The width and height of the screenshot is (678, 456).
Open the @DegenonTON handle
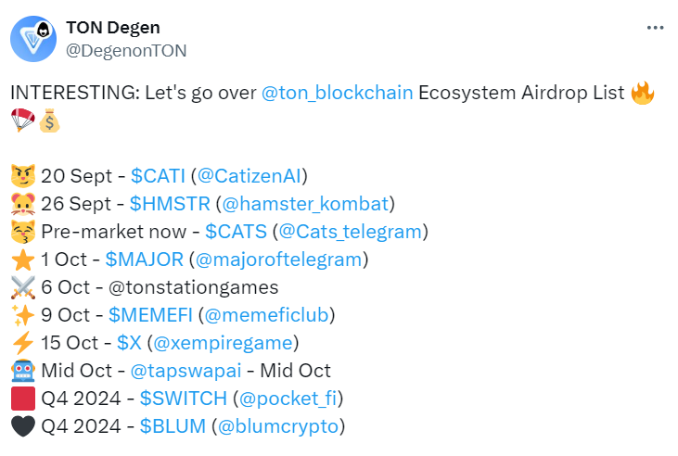pos(126,50)
